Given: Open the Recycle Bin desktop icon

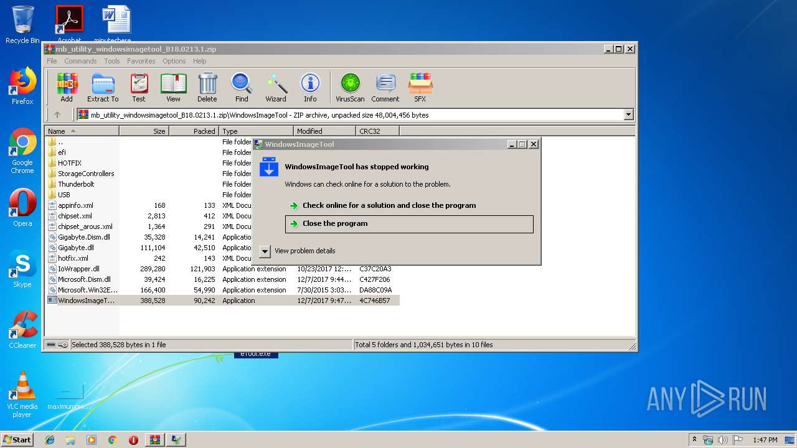Looking at the screenshot, I should pos(22,25).
